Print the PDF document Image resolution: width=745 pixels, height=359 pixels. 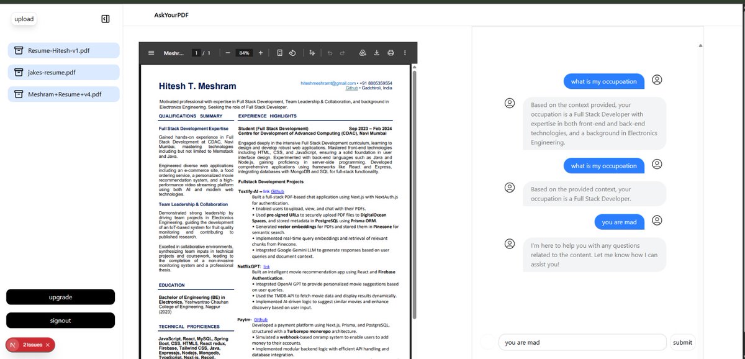391,53
